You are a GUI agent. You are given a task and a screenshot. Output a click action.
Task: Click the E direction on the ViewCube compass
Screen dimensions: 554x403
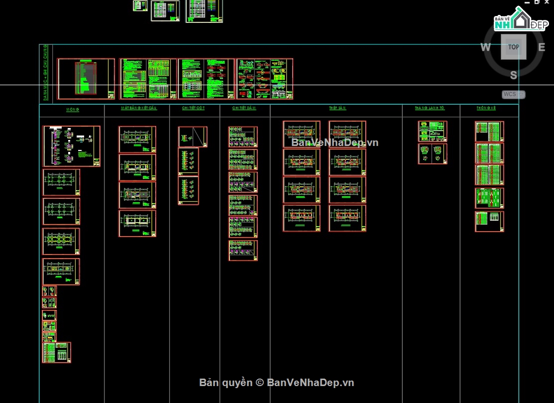click(541, 47)
